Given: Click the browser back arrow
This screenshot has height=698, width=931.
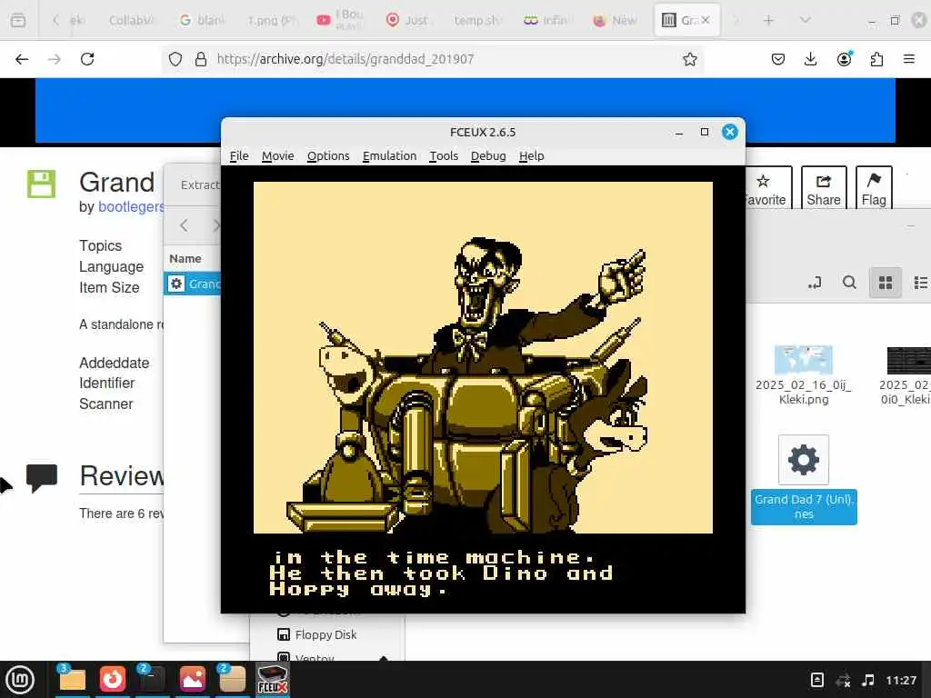Looking at the screenshot, I should (x=22, y=59).
